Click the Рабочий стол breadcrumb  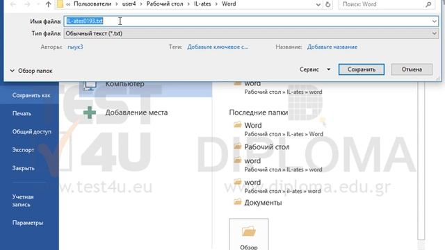[165, 4]
